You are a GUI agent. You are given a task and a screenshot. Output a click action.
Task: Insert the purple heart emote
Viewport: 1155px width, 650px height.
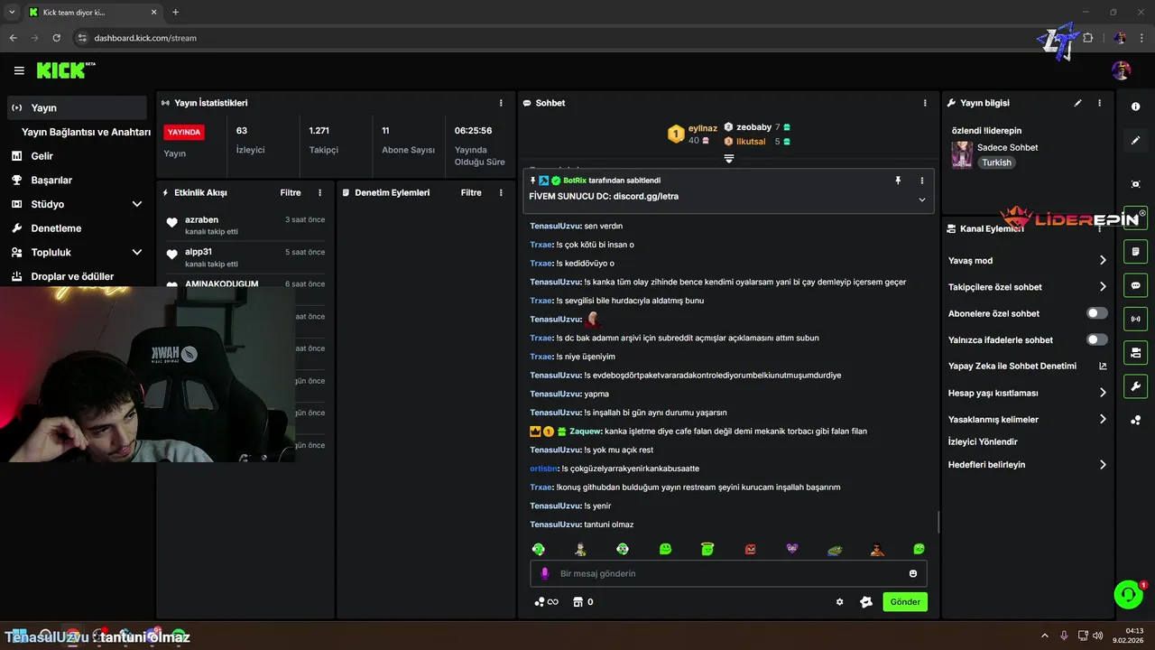point(792,549)
